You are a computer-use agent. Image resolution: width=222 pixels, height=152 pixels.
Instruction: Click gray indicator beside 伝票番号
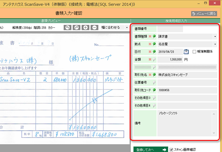pyautogui.click(x=154, y=82)
